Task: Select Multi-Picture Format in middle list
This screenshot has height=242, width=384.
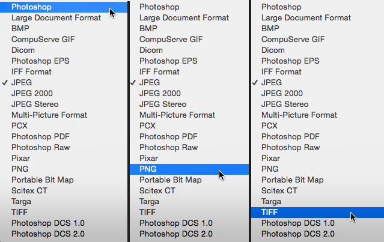Action: pyautogui.click(x=189, y=115)
